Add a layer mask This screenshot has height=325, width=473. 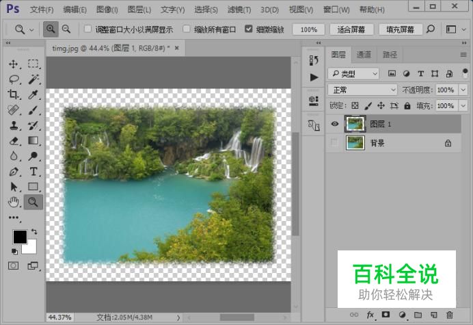(x=386, y=315)
